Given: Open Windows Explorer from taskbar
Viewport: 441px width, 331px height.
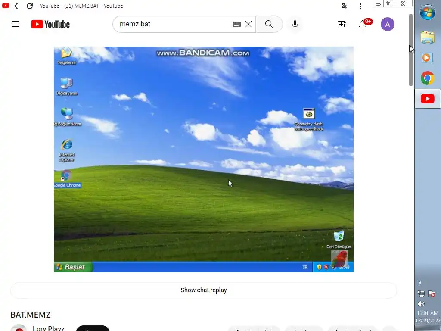Looking at the screenshot, I should click(x=428, y=37).
